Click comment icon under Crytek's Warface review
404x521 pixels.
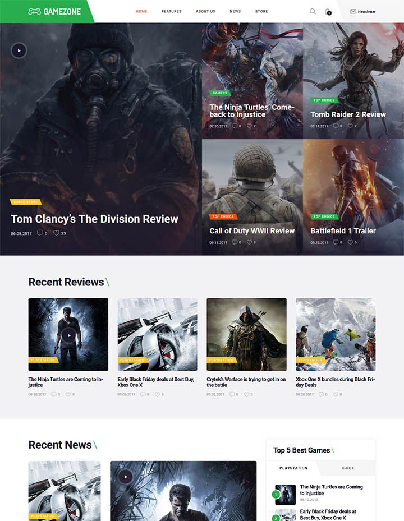click(x=232, y=394)
